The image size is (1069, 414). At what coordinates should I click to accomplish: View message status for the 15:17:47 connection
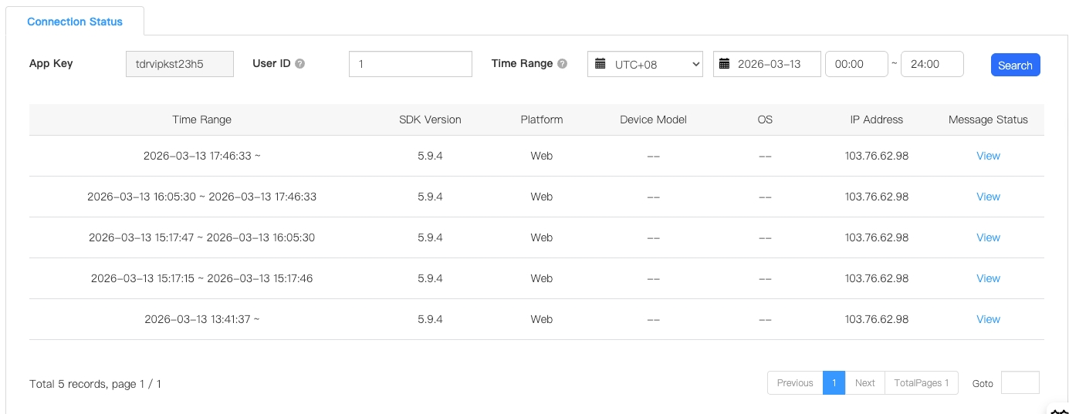988,237
